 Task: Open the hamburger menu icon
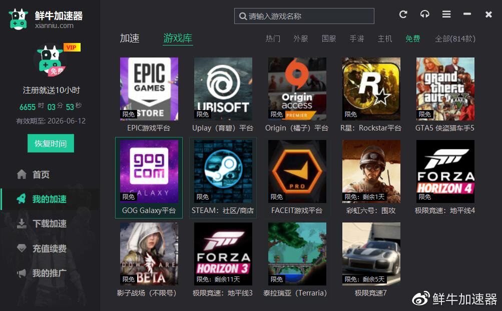tap(446, 14)
